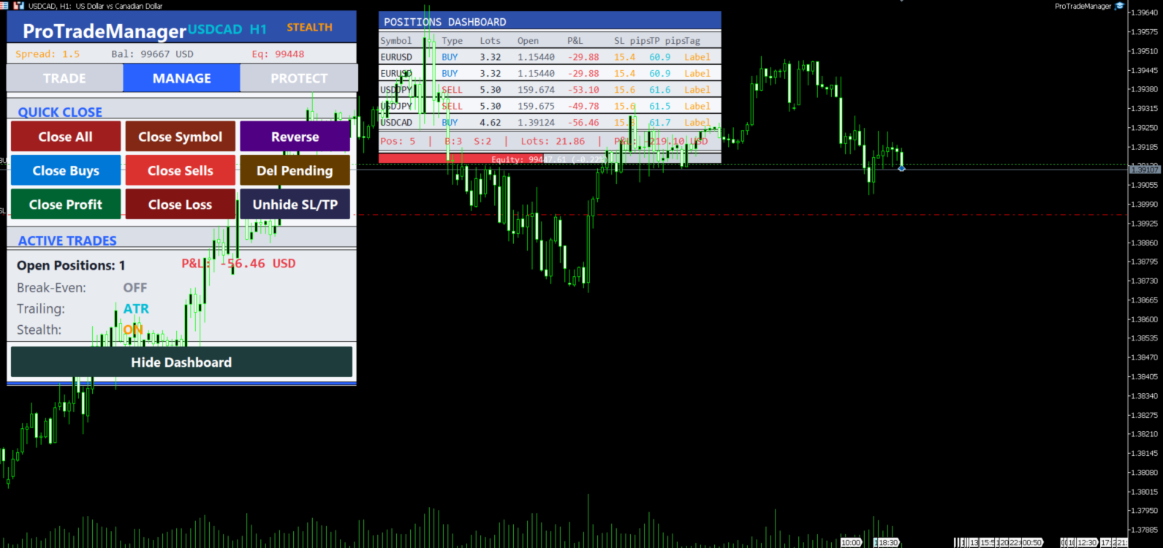Screen dimensions: 1163x548
Task: Click the -53.10 P&L cell
Action: click(583, 90)
